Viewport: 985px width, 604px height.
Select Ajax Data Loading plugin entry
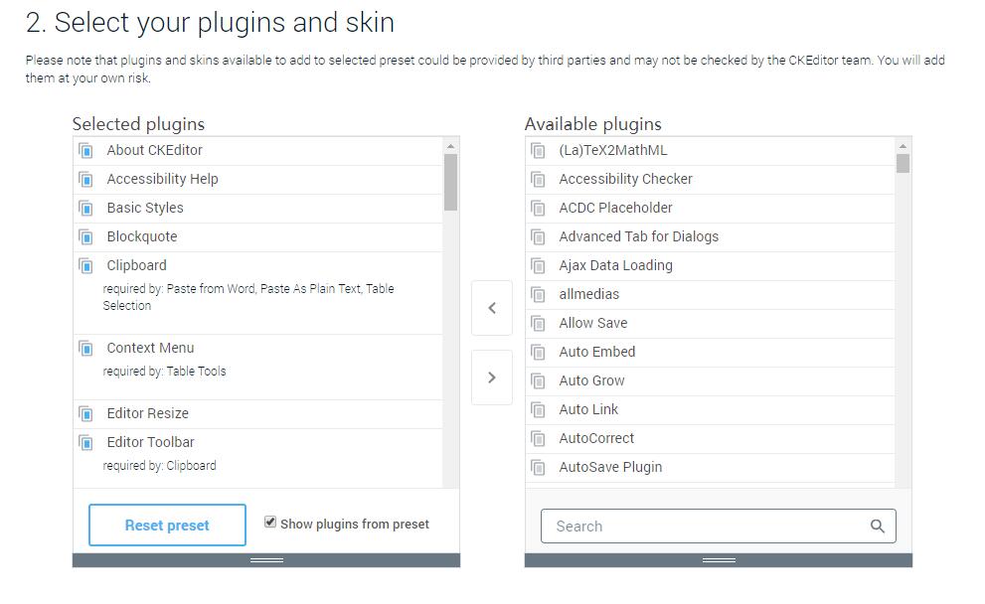coord(710,265)
